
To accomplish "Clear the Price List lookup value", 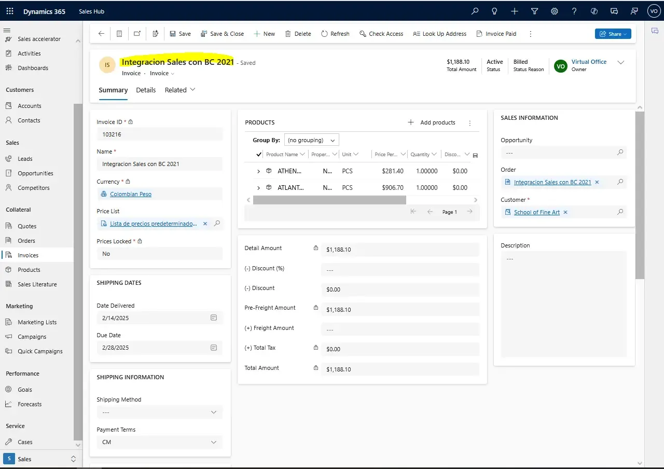I will click(205, 224).
